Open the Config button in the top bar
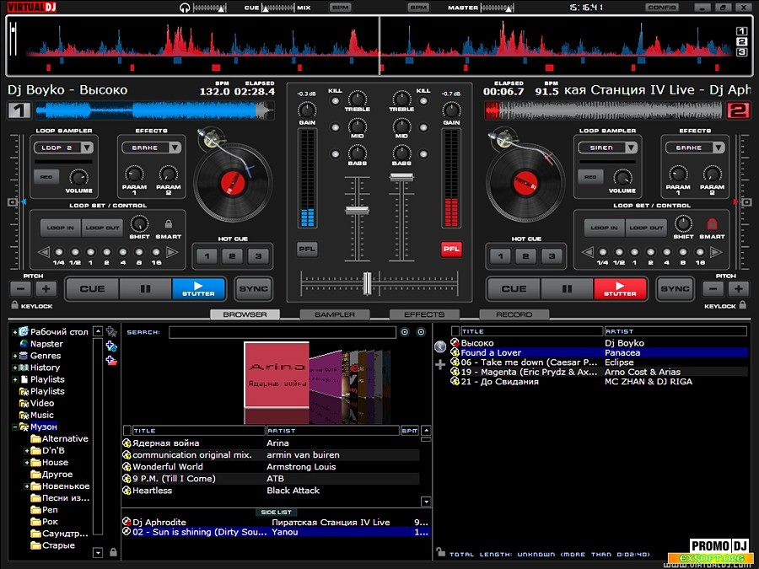The width and height of the screenshot is (759, 569). point(662,8)
